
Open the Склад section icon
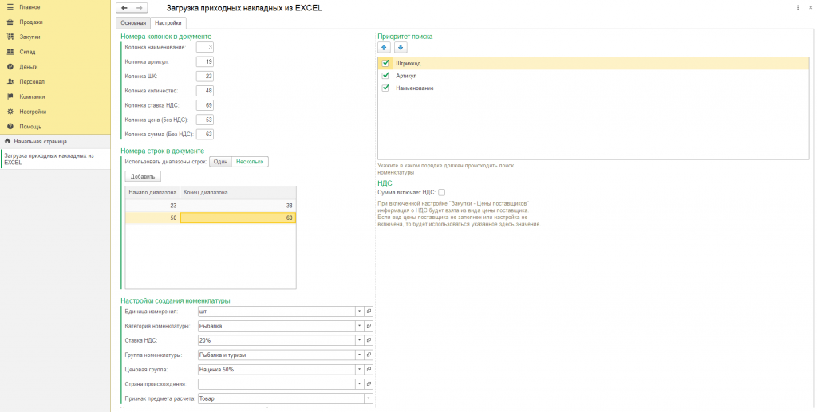[x=10, y=52]
